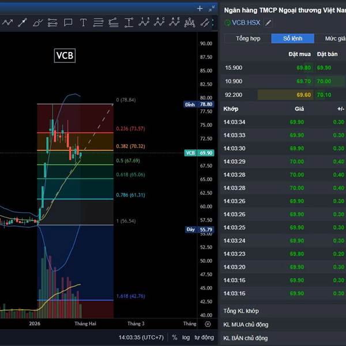Viewport: 346px width, 346px height.
Task: Click the Đỉnh 78.80 price label
Action: [x=198, y=104]
